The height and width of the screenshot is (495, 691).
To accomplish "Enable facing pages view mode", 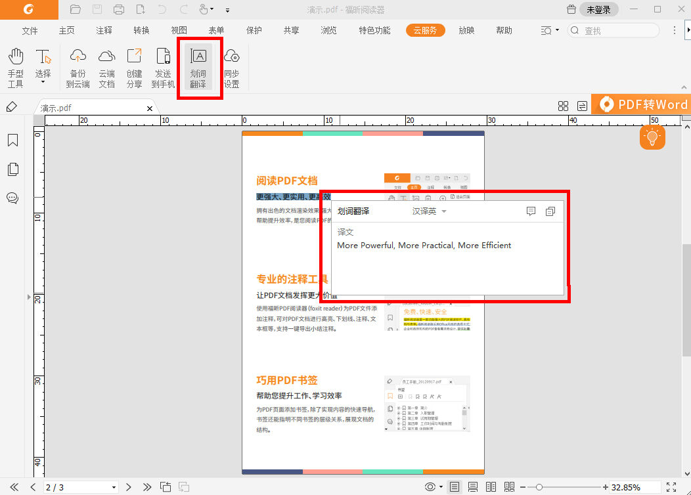I will pyautogui.click(x=491, y=486).
